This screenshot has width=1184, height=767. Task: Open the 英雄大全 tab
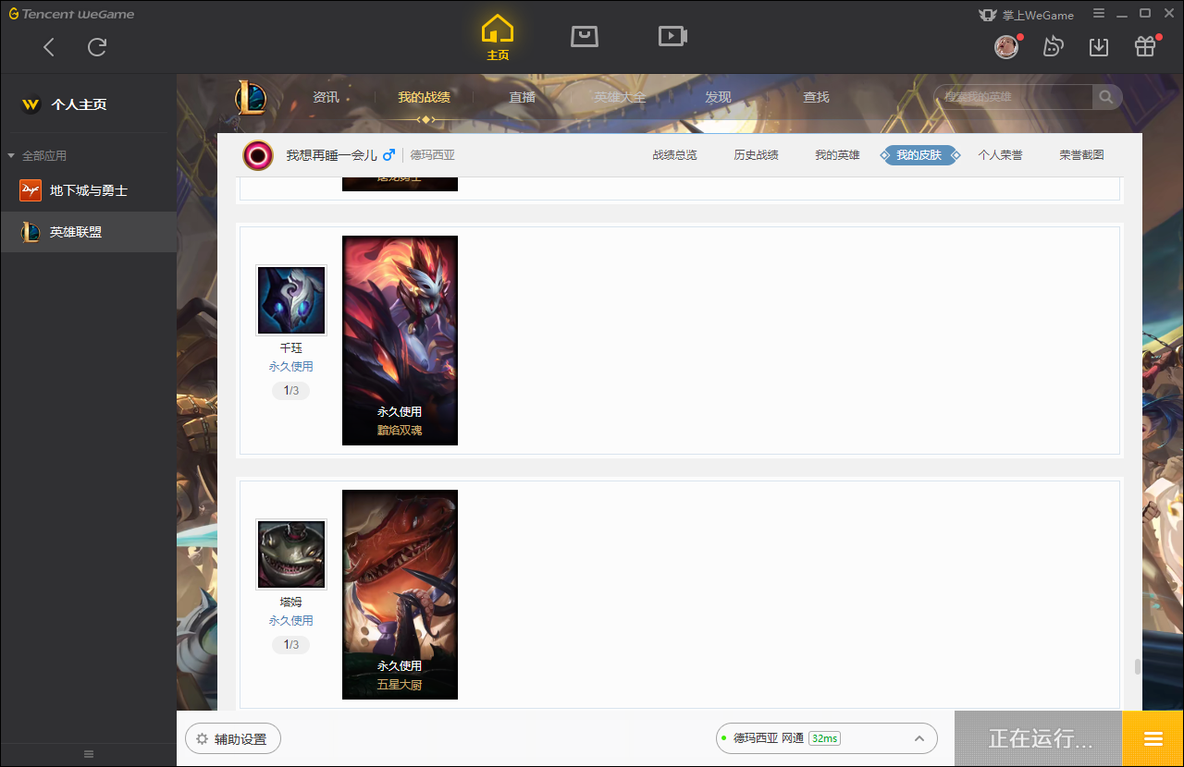point(620,97)
